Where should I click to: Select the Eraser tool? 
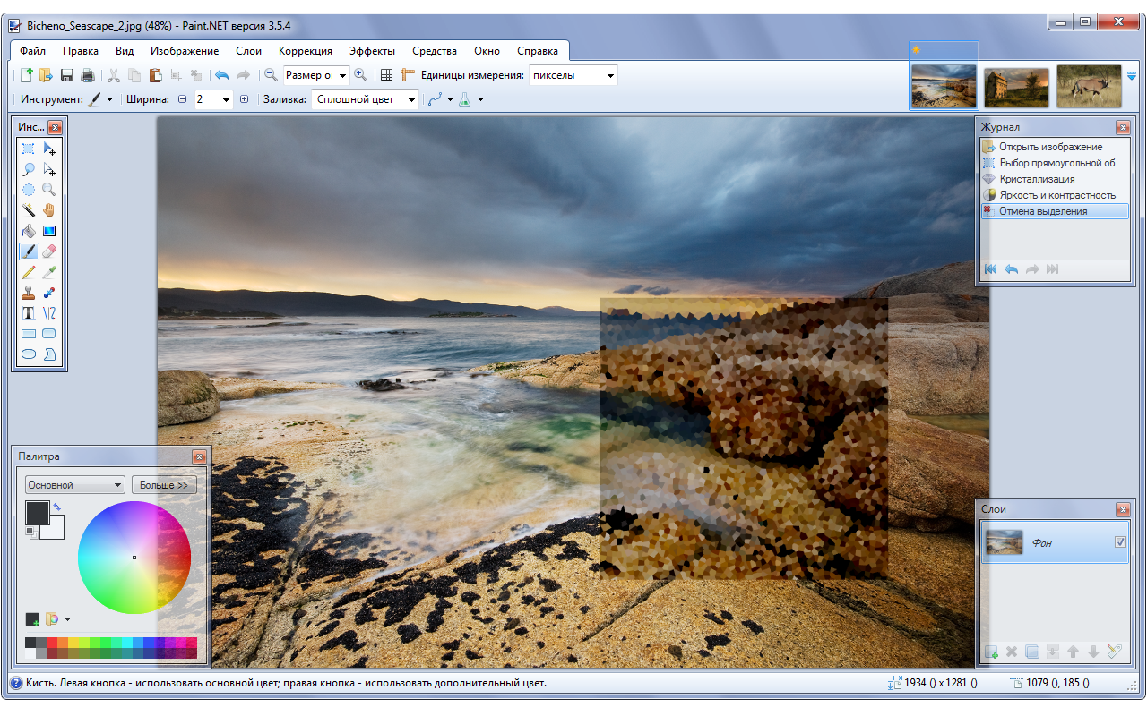49,251
